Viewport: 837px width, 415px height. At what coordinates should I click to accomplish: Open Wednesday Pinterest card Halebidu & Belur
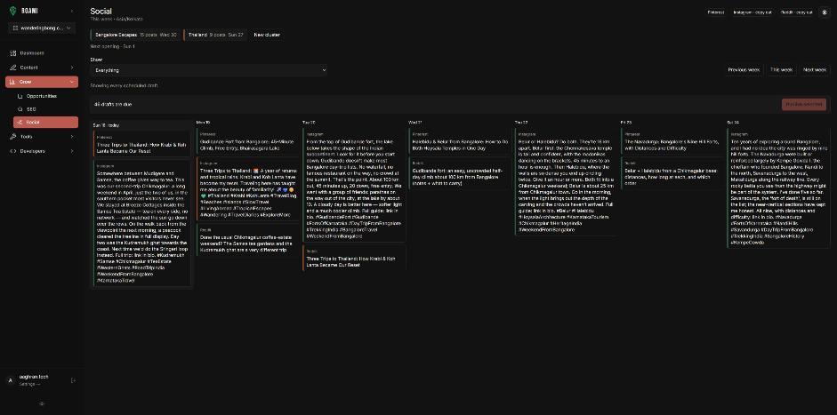tap(460, 141)
